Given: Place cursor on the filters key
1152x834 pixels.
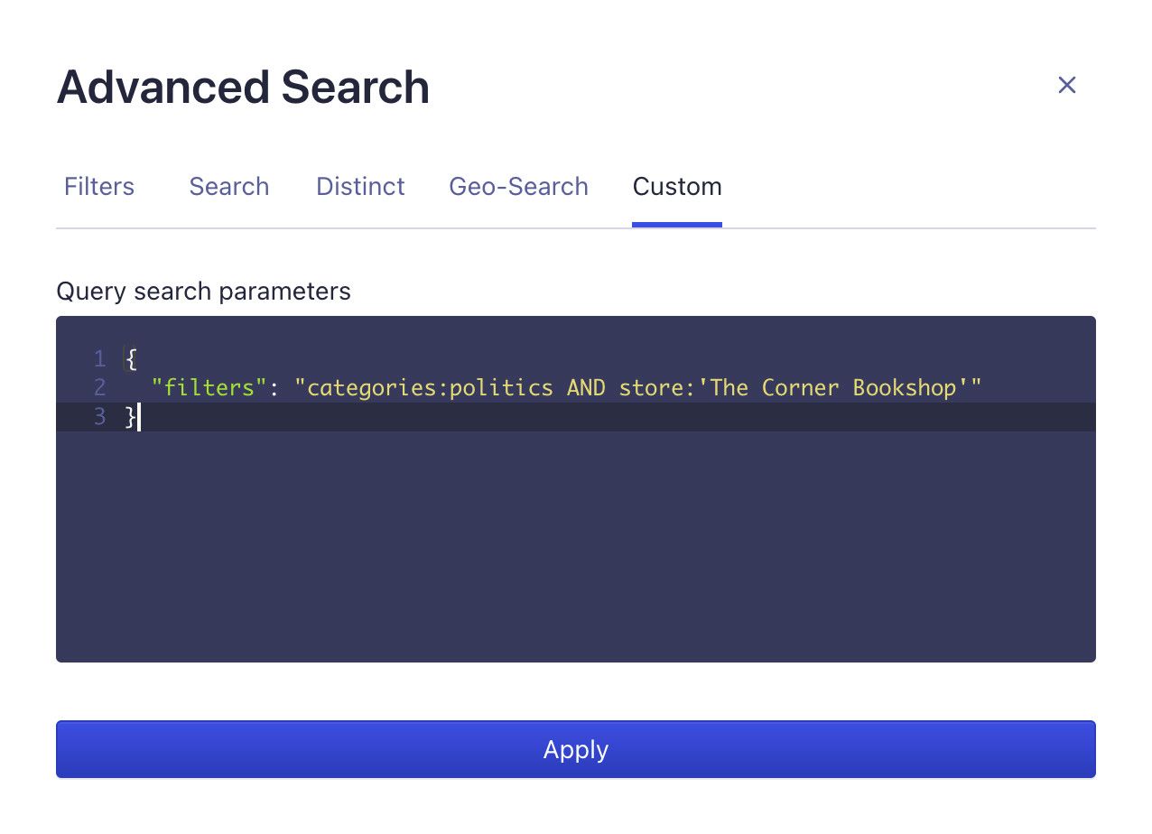Looking at the screenshot, I should [x=206, y=387].
